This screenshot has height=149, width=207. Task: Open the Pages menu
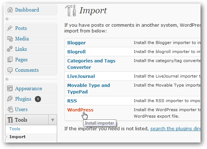click(22, 60)
